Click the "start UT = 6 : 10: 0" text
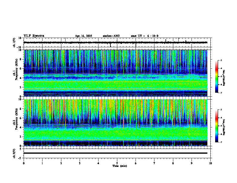This screenshot has width=237, height=183. tap(145, 36)
